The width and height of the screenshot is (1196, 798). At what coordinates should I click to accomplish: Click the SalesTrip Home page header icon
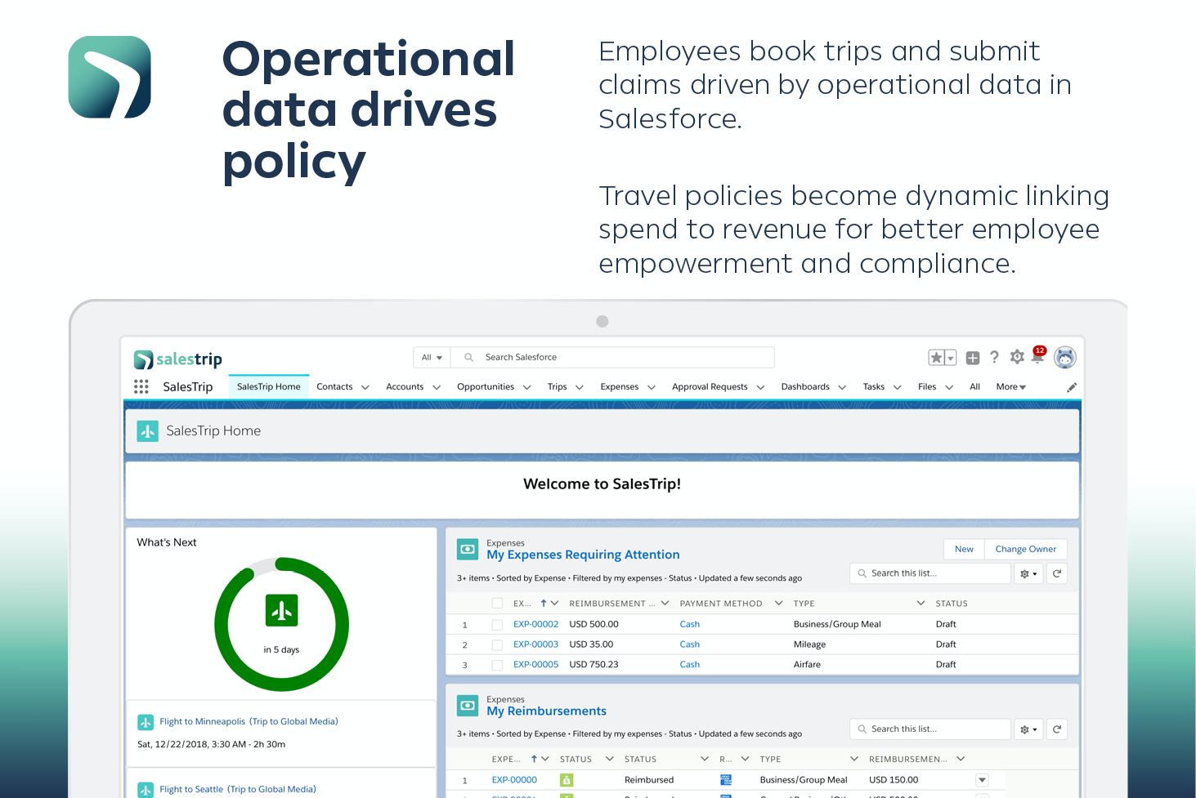[147, 431]
